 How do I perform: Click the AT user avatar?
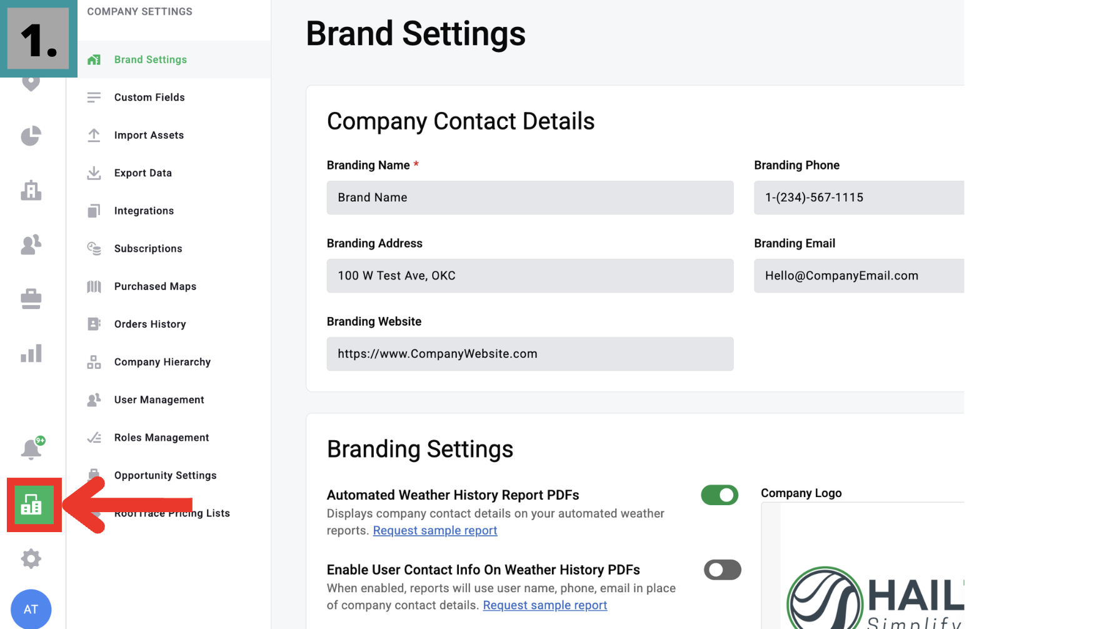(x=31, y=609)
